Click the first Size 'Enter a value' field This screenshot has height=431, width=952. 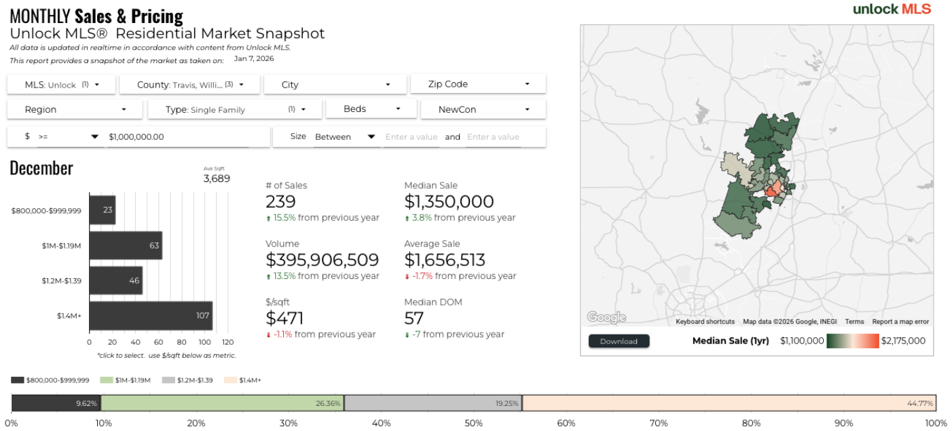click(411, 136)
